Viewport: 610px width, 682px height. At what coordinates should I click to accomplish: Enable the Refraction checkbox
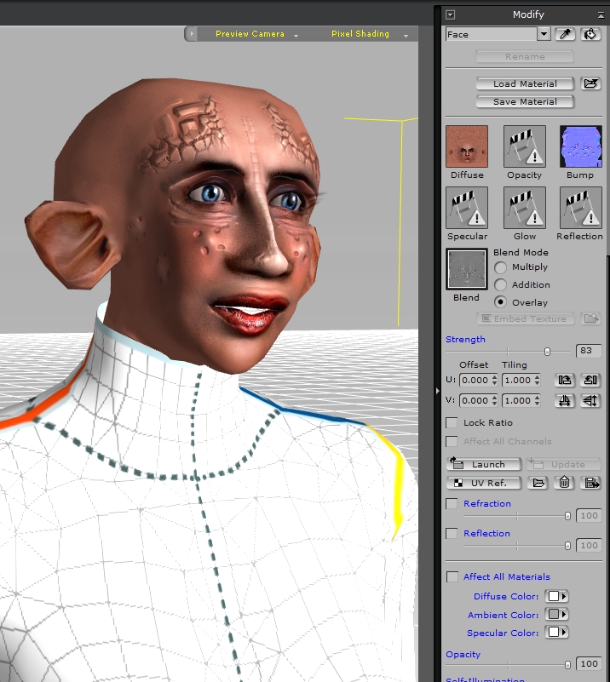[452, 504]
